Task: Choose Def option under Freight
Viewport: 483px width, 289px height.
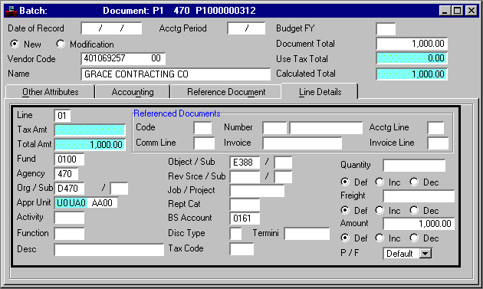Action: pyautogui.click(x=345, y=211)
